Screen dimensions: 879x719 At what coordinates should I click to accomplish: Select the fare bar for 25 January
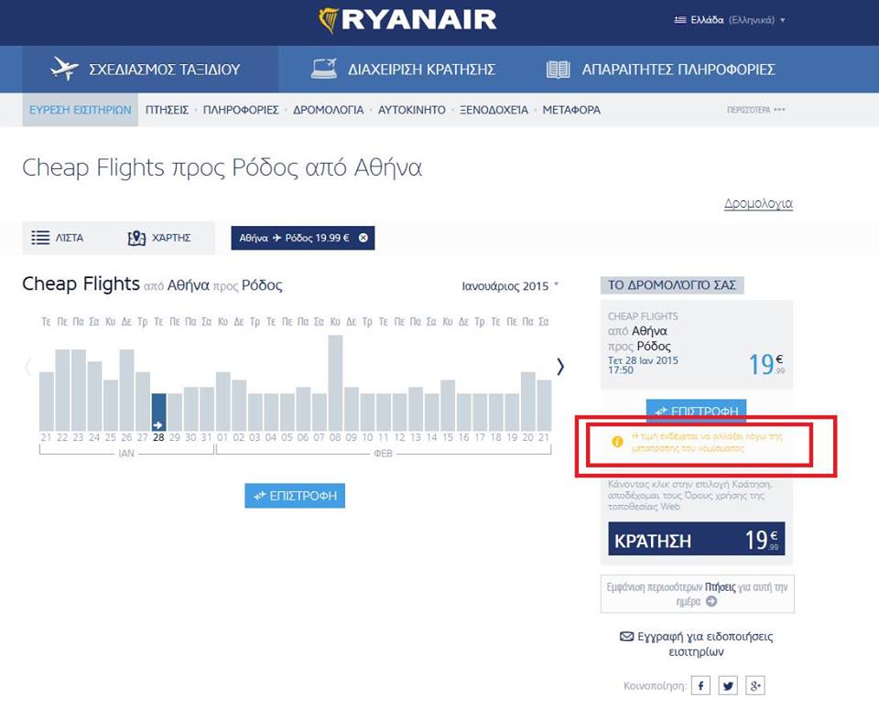pyautogui.click(x=111, y=405)
